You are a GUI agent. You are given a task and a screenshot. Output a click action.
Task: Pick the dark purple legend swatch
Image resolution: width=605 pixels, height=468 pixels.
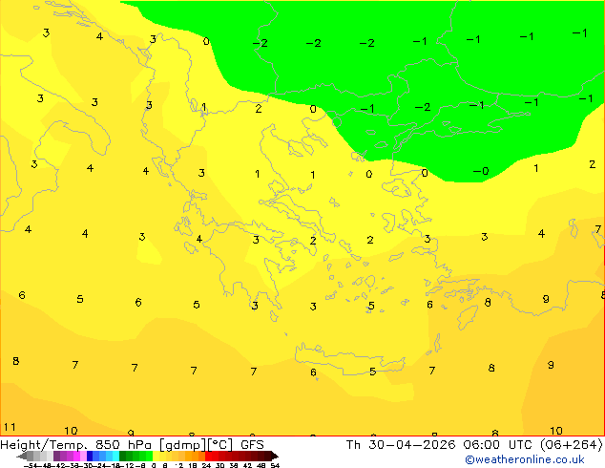coord(56,456)
